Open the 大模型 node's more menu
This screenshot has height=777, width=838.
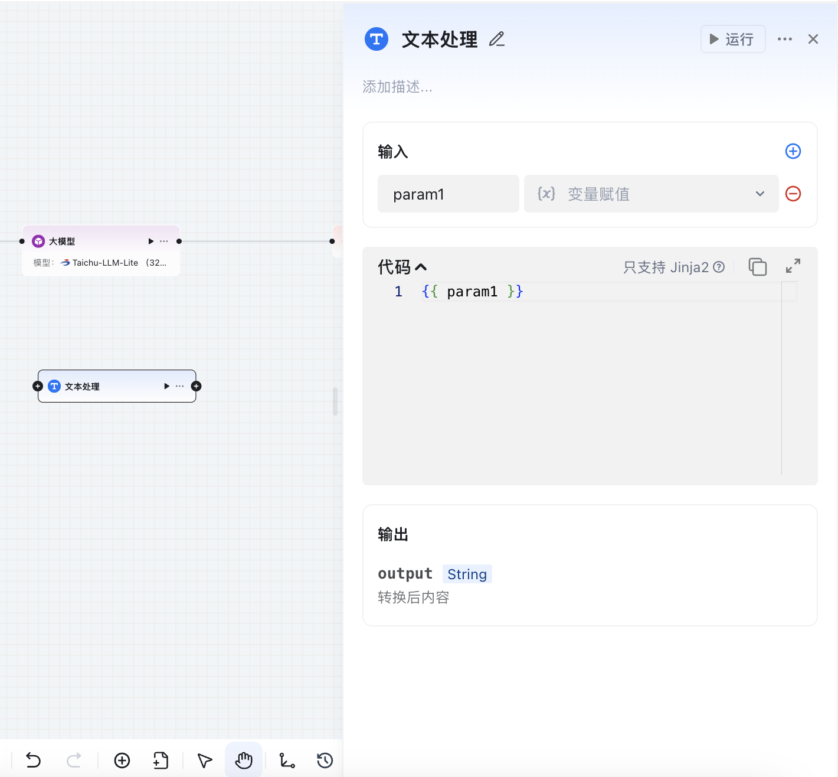pos(164,241)
